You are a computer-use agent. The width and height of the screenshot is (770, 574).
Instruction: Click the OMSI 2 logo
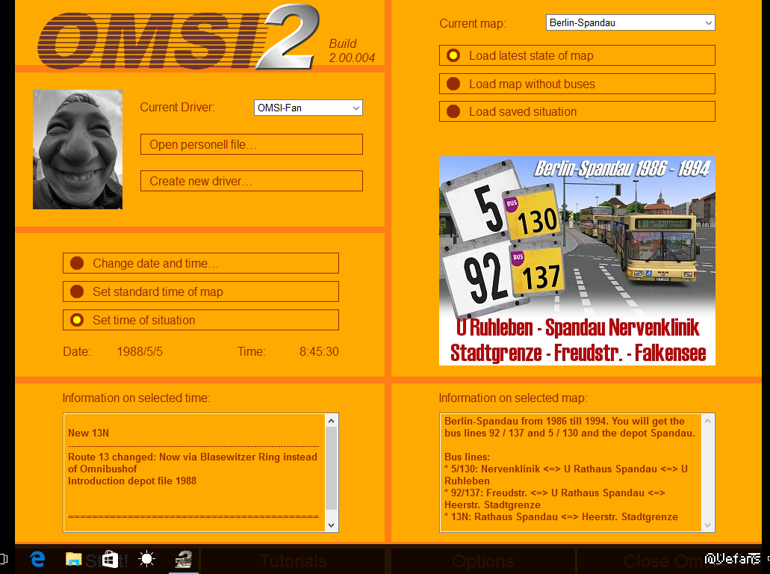pos(179,37)
